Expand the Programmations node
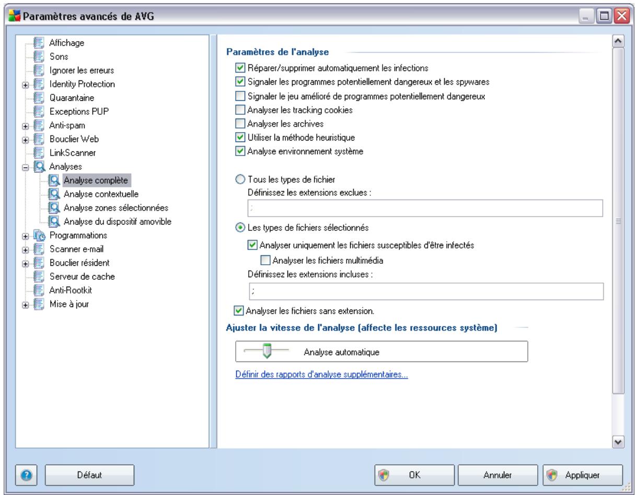The height and width of the screenshot is (495, 635). 26,235
